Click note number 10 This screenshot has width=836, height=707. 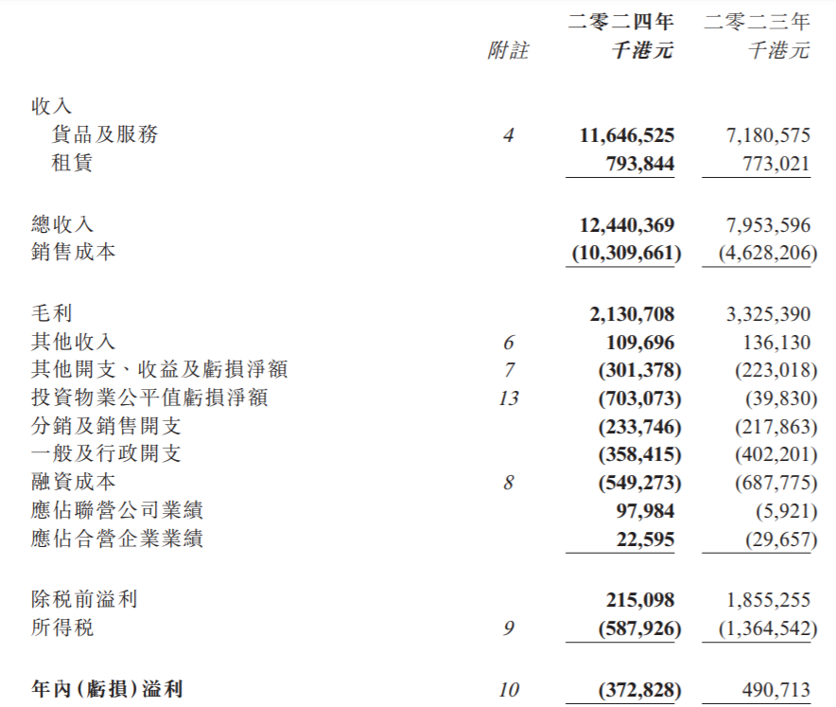[x=509, y=691]
